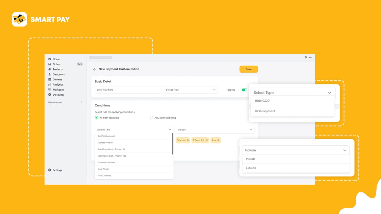Select the All from following radio button
Image resolution: width=381 pixels, height=214 pixels.
pyautogui.click(x=96, y=118)
